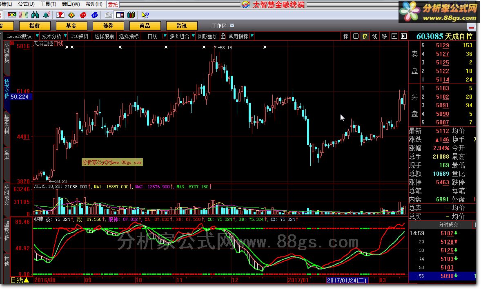Screen dimensions: 481x289
Task: Open the books library icon
Action: pos(131,15)
